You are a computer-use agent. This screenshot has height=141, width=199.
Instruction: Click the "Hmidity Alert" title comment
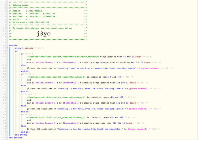point(20,5)
